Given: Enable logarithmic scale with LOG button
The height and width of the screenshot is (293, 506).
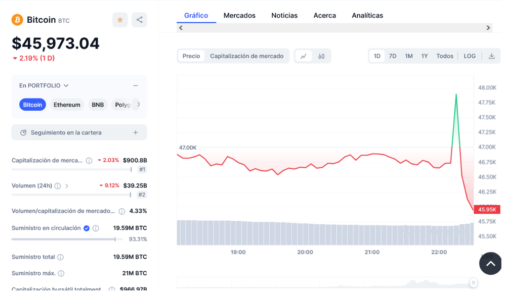Looking at the screenshot, I should tap(470, 56).
